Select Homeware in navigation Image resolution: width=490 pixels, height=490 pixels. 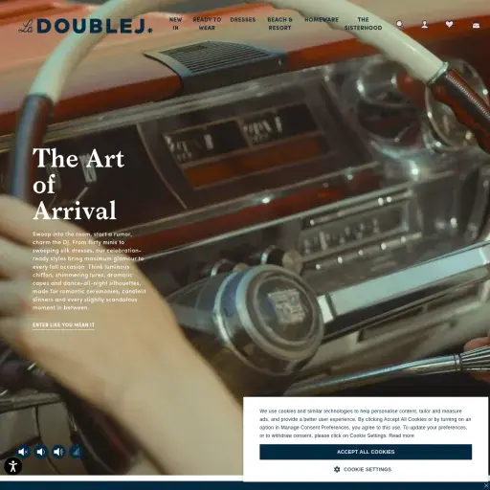tap(322, 20)
